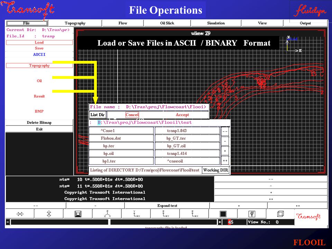Screen dimensions: 332x249
Task: Select the bp.oil file
Action: [121, 154]
